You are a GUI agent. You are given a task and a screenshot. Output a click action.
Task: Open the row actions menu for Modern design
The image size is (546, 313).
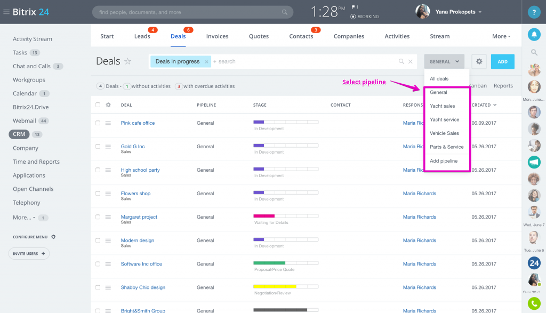pos(108,240)
